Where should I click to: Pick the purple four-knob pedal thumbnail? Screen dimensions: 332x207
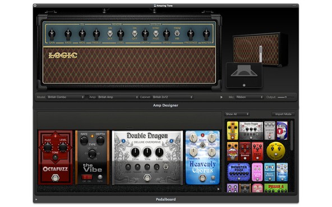click(233, 188)
